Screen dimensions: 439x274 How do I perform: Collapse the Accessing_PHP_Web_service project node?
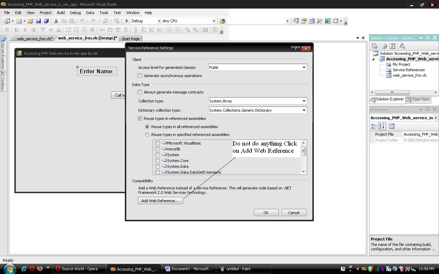[x=373, y=59]
